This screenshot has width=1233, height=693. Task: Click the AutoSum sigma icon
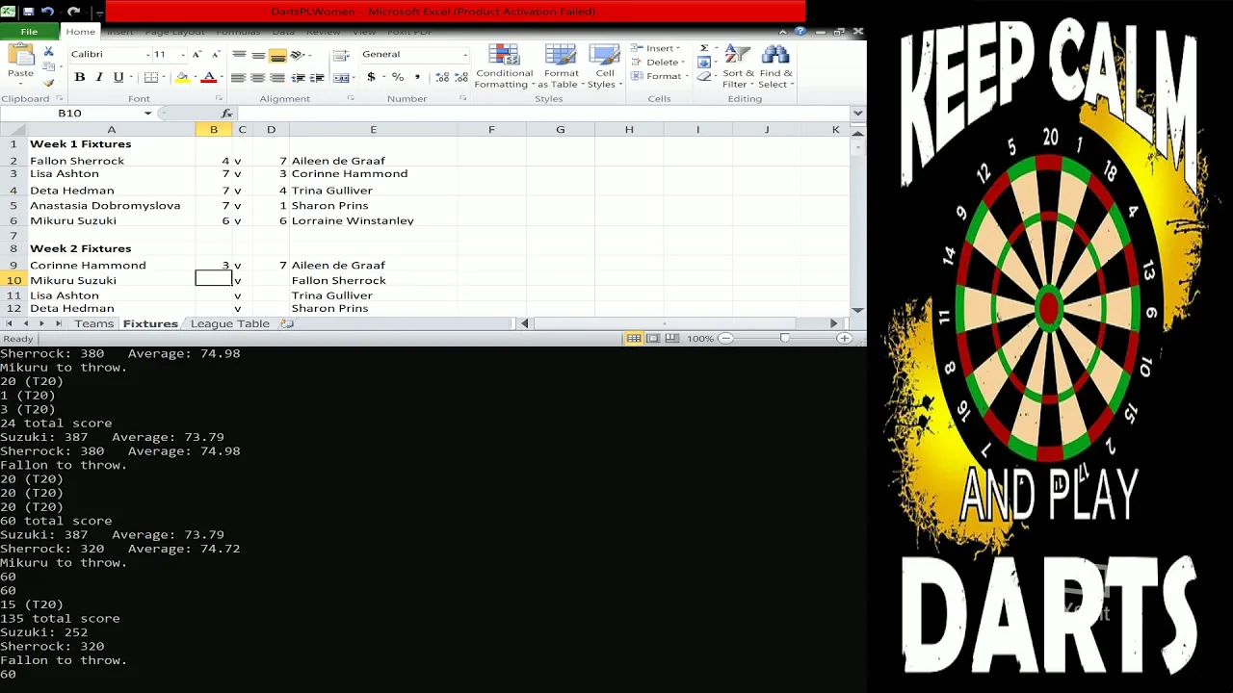(x=704, y=48)
